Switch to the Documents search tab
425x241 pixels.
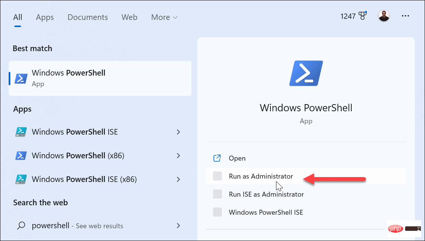click(88, 17)
